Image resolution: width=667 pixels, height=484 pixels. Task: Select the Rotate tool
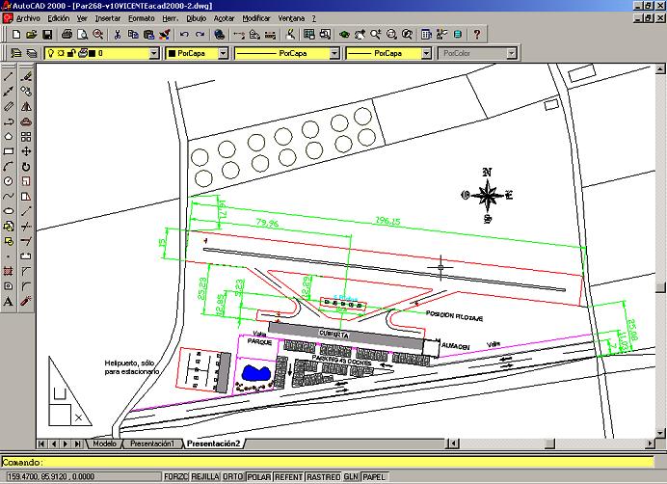(26, 166)
